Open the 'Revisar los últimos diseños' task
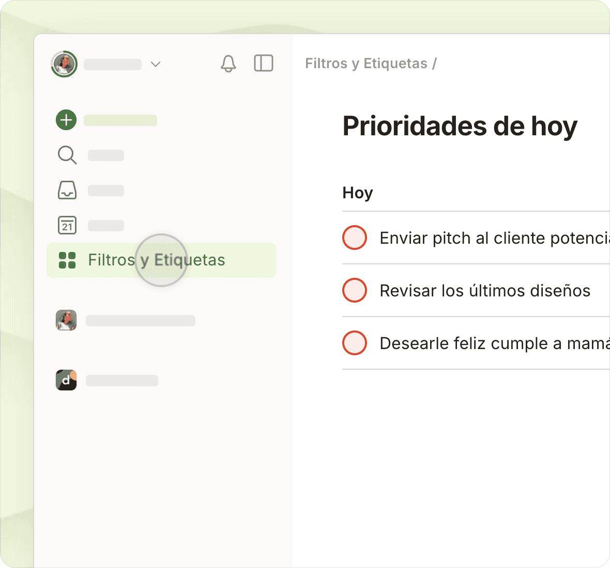This screenshot has width=610, height=568. coord(484,291)
